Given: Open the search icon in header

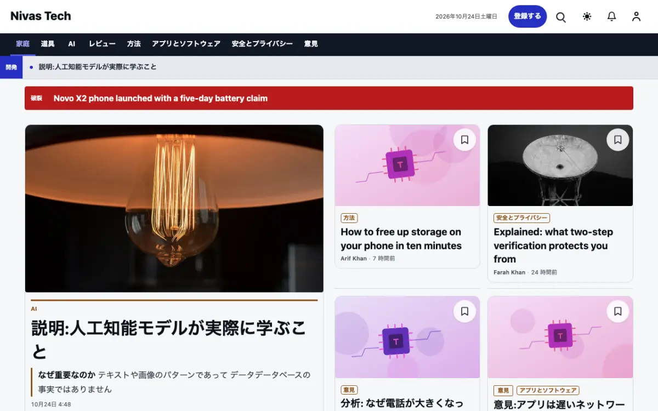Looking at the screenshot, I should pos(561,16).
